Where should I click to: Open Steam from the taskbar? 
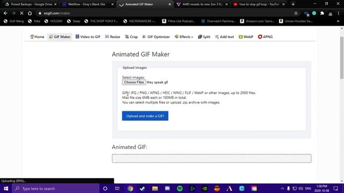[142, 188]
